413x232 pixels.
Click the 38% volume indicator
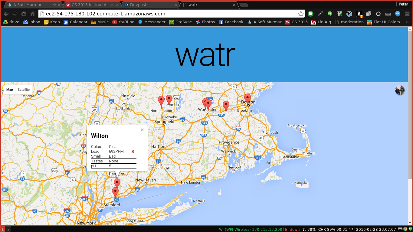tap(309, 229)
